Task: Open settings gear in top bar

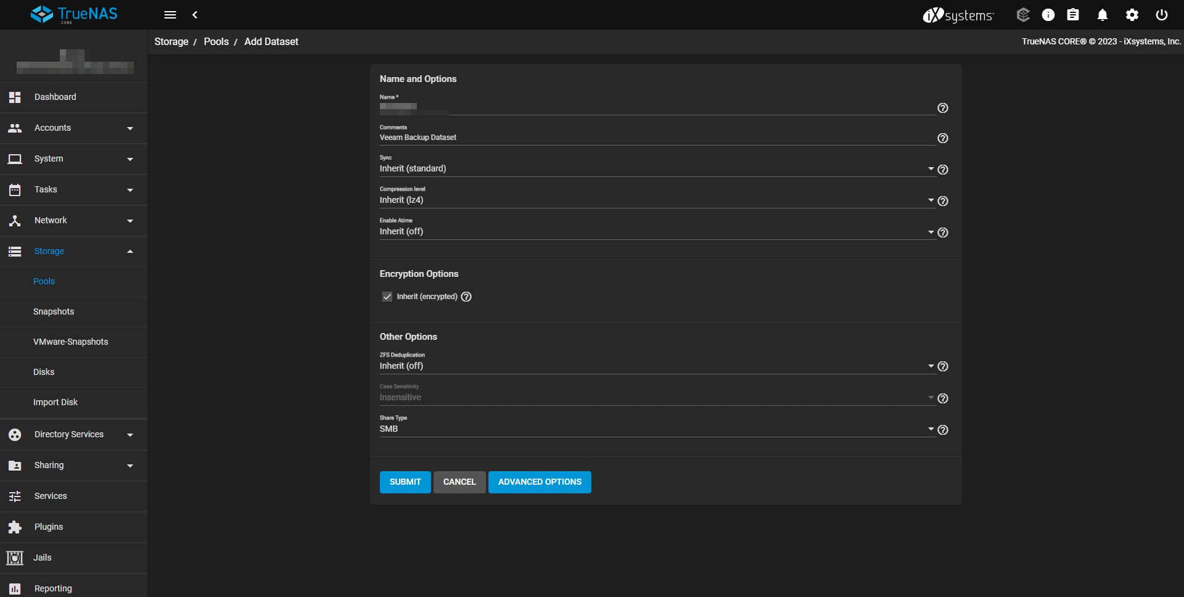Action: click(1132, 15)
